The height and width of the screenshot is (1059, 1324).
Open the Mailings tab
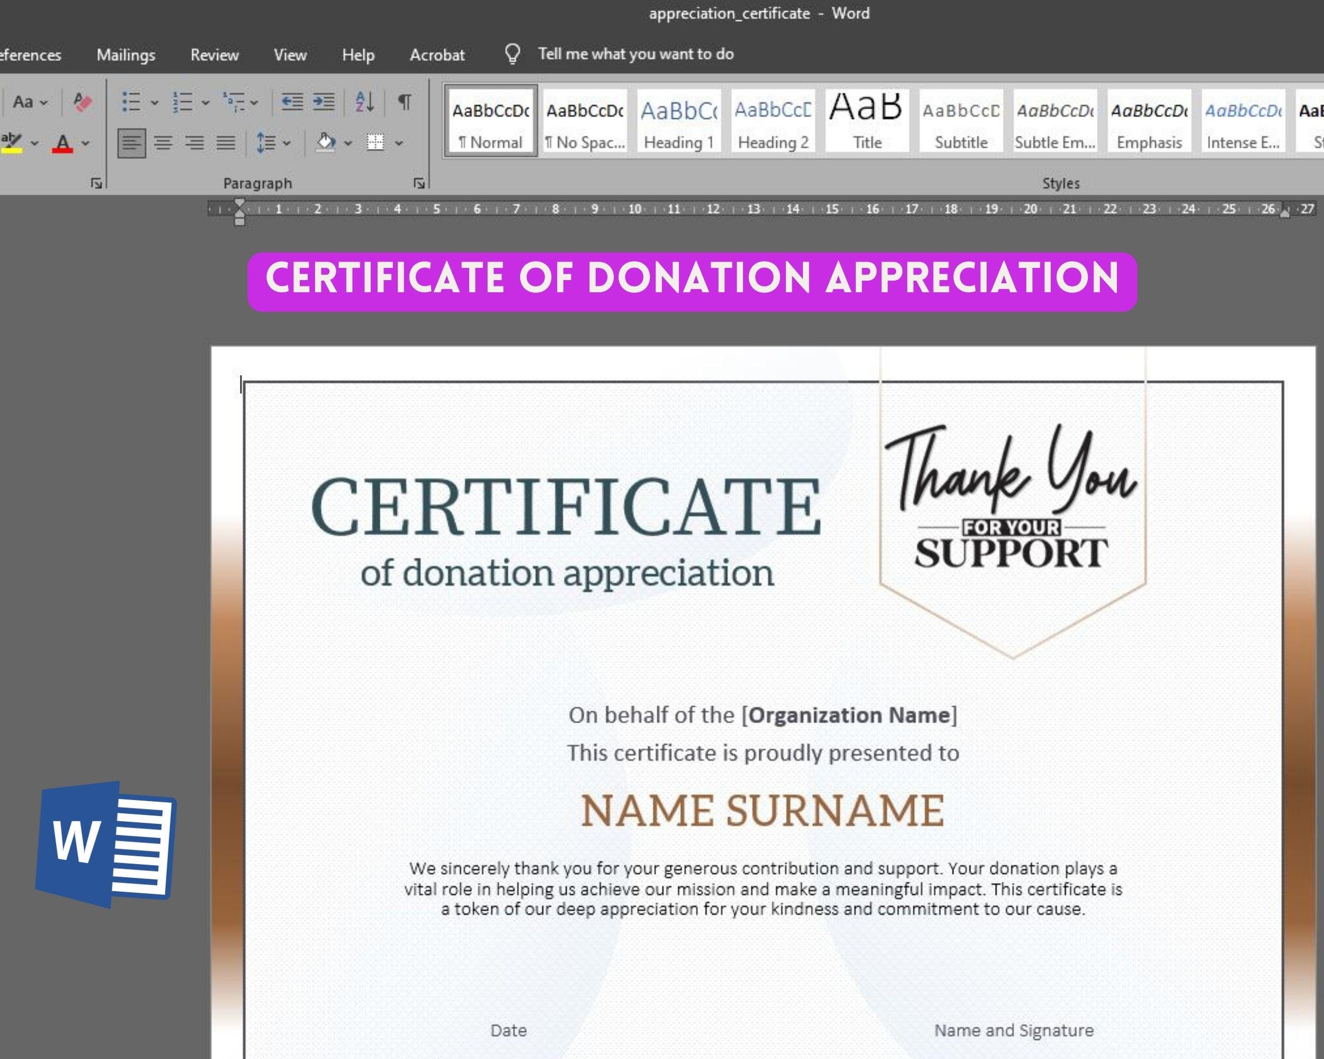coord(126,55)
